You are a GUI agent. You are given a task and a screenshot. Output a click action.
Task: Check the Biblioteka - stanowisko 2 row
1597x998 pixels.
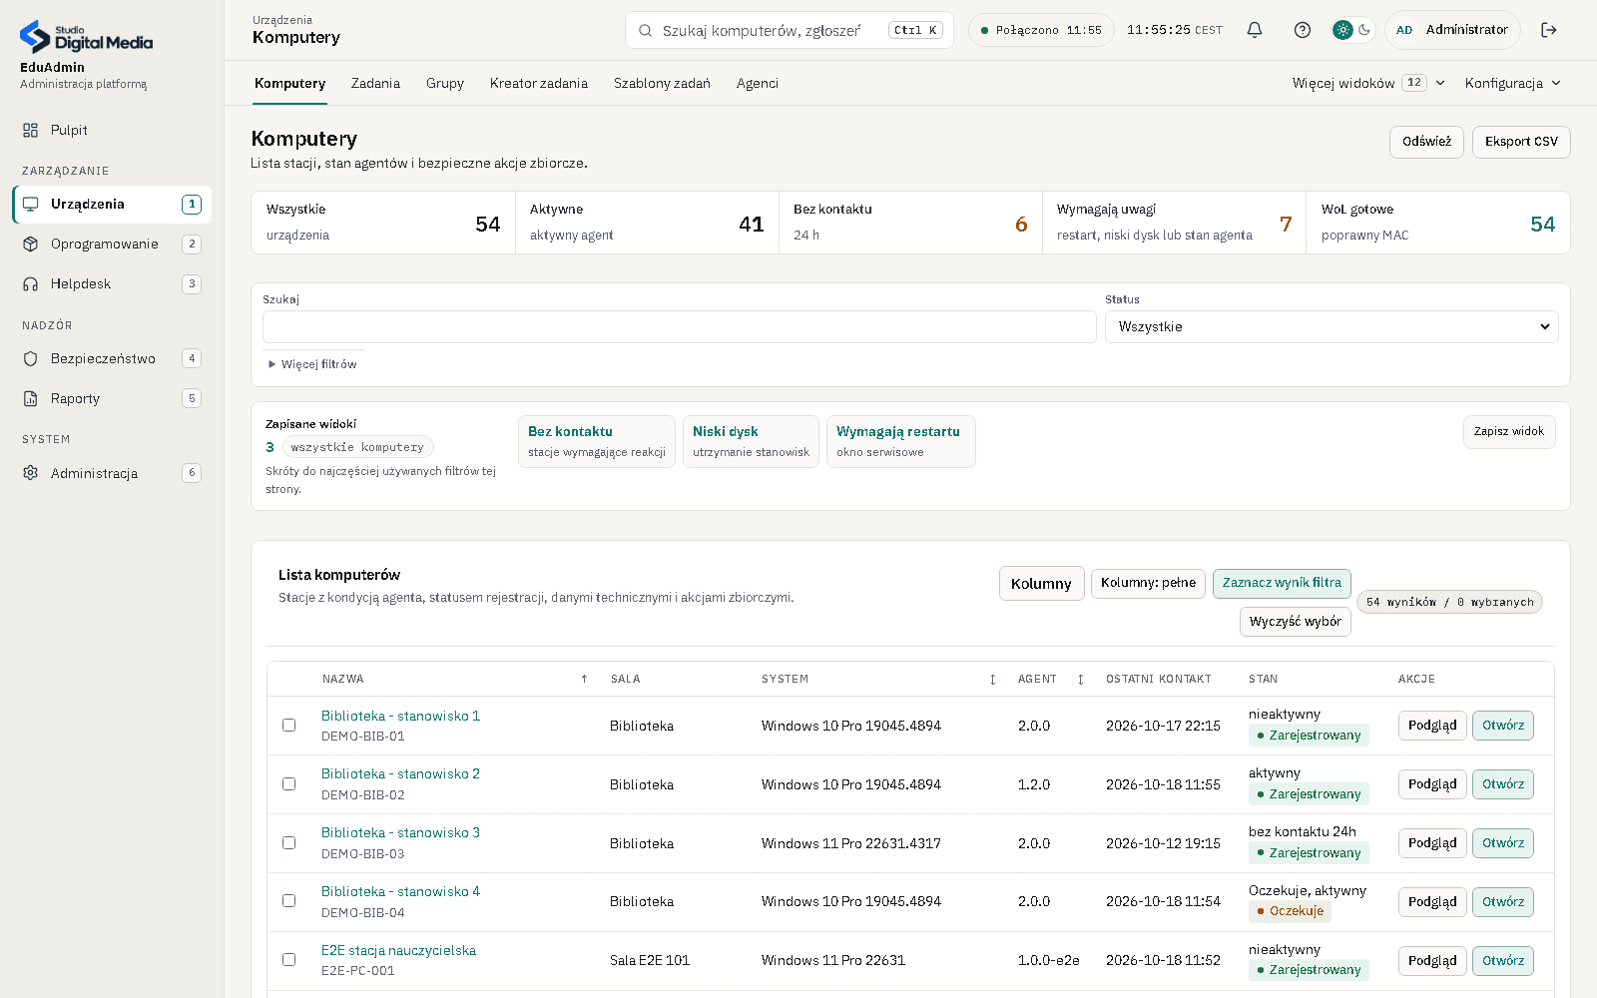point(289,784)
